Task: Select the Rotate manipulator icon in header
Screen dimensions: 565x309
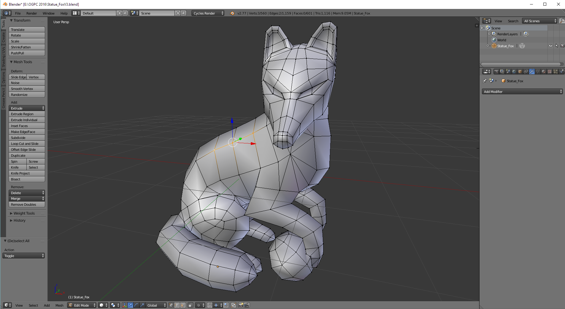Action: point(136,305)
